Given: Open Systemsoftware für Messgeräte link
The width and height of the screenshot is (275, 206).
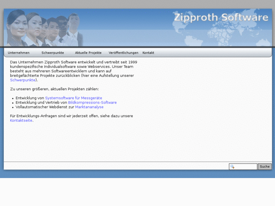Looking at the screenshot, I should point(73,98).
